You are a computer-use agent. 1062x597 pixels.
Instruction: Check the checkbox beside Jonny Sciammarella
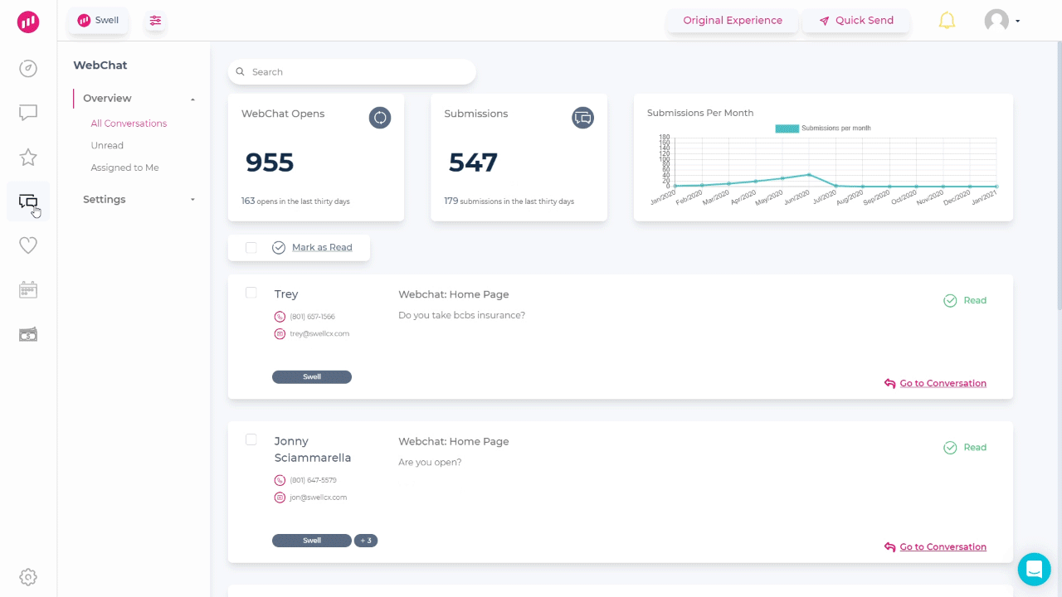click(x=251, y=439)
